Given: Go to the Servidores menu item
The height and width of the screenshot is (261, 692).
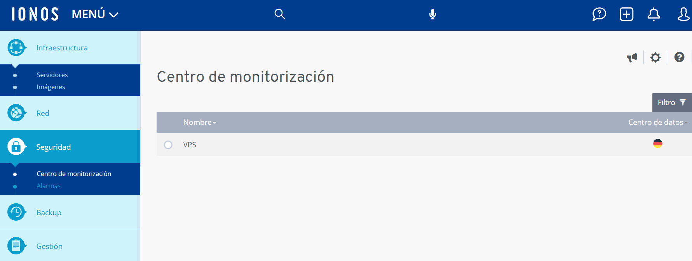Looking at the screenshot, I should click(52, 74).
